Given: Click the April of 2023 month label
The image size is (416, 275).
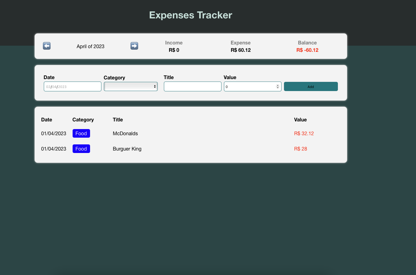Looking at the screenshot, I should tap(90, 46).
